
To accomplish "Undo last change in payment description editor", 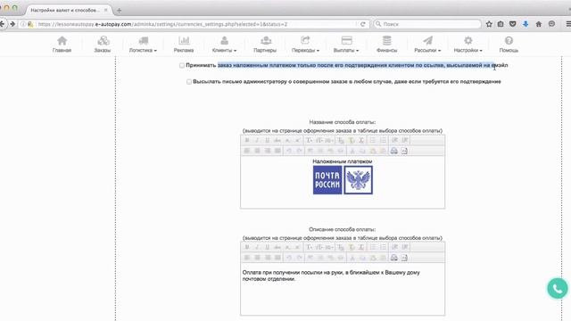I will tap(289, 258).
